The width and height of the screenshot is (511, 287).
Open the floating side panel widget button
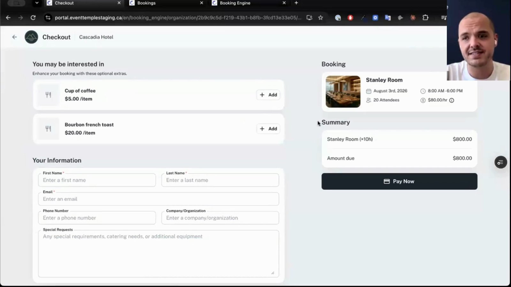click(x=500, y=162)
